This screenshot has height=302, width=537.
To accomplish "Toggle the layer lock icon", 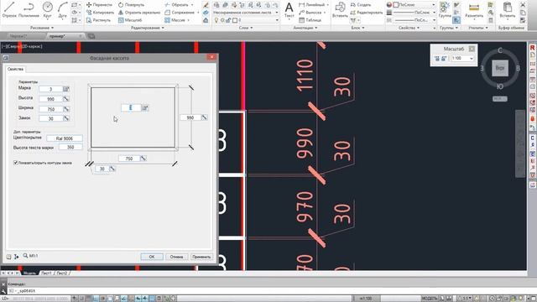I will tap(228, 20).
